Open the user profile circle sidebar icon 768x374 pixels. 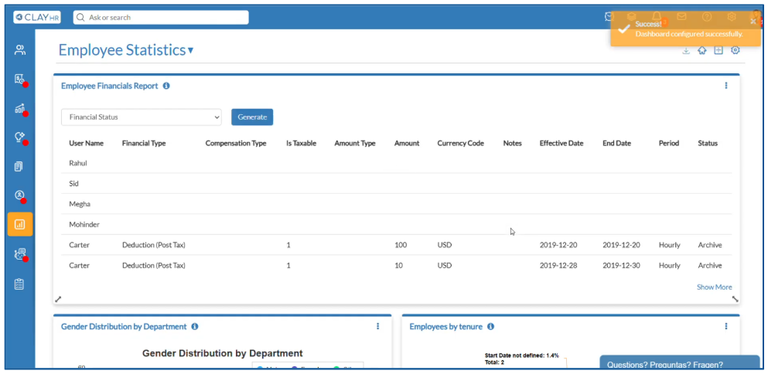click(19, 195)
